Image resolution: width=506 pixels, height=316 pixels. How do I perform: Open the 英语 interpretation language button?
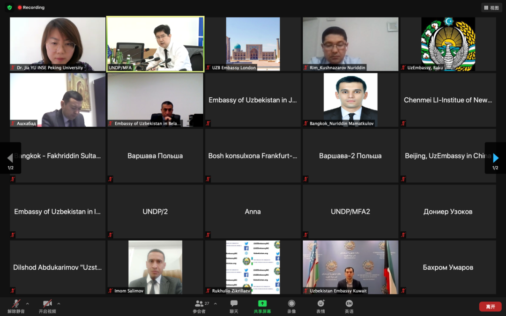coord(349,307)
